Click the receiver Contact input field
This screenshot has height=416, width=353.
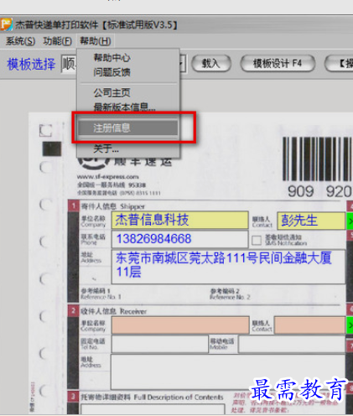309,325
